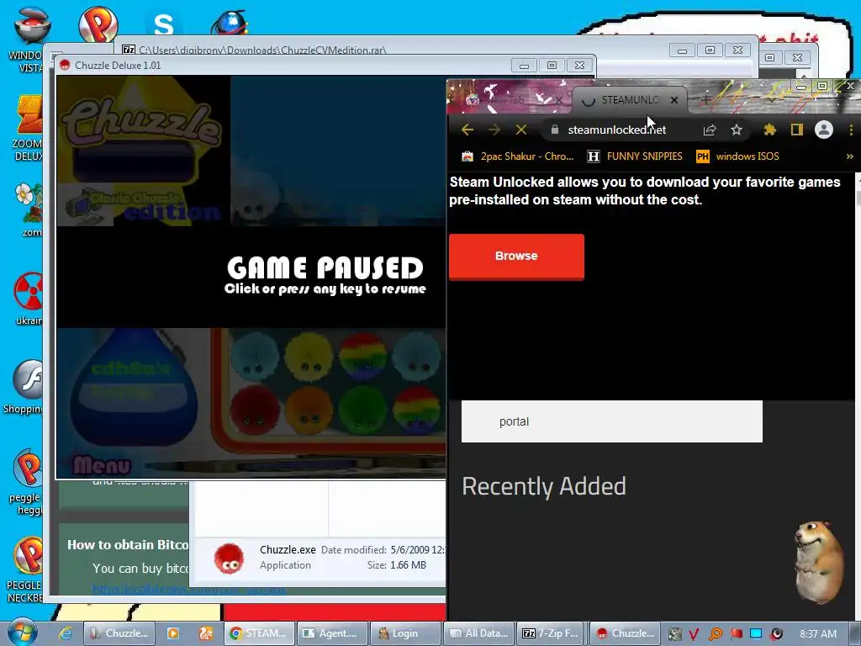Open the windows ISOS bookmark

(738, 156)
